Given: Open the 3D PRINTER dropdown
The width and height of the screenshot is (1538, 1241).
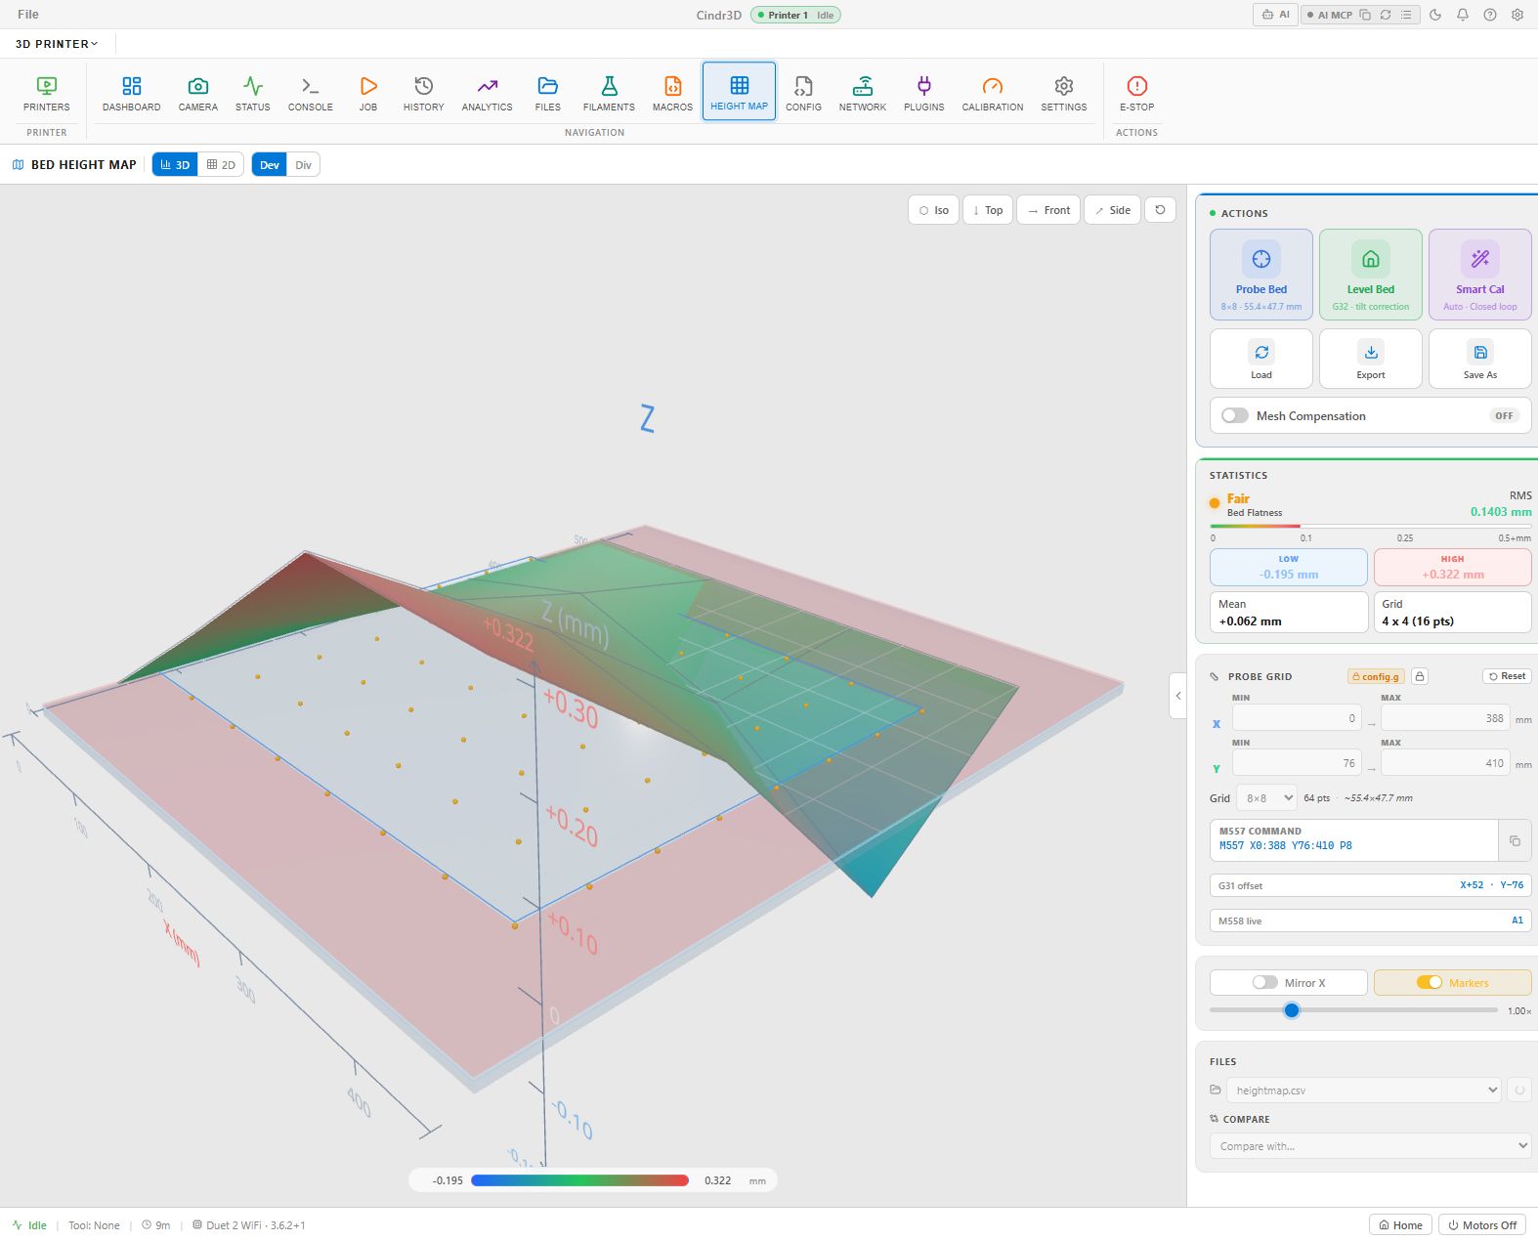Looking at the screenshot, I should click(x=57, y=44).
